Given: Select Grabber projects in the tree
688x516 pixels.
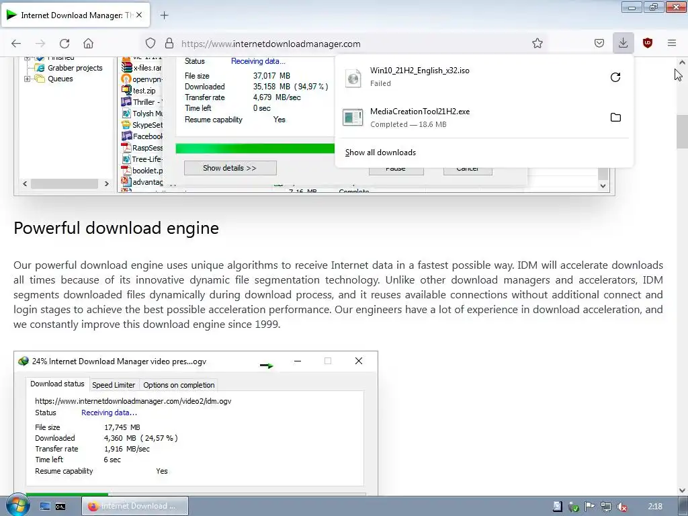Looking at the screenshot, I should 75,68.
